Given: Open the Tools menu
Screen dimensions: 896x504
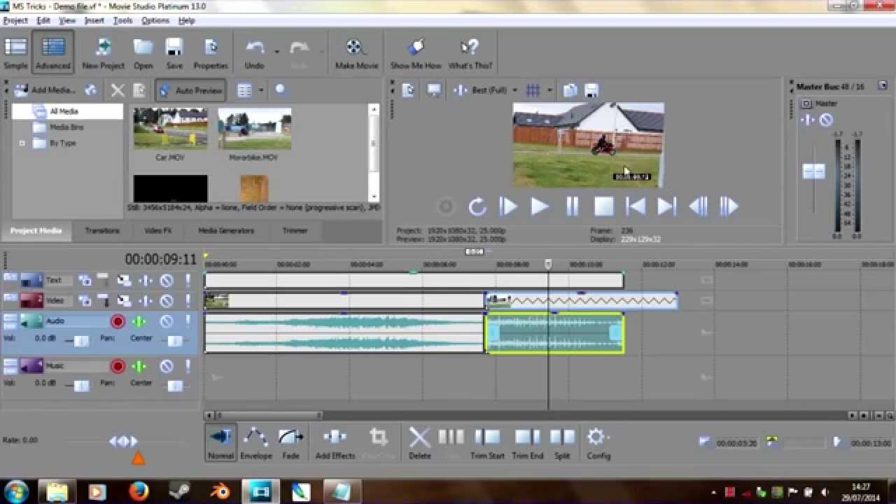Looking at the screenshot, I should point(123,20).
